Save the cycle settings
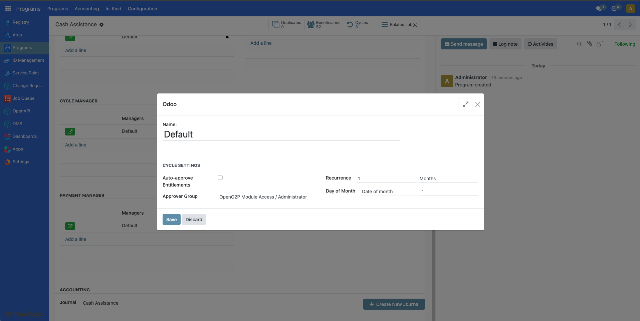This screenshot has width=640, height=321. coord(171,219)
